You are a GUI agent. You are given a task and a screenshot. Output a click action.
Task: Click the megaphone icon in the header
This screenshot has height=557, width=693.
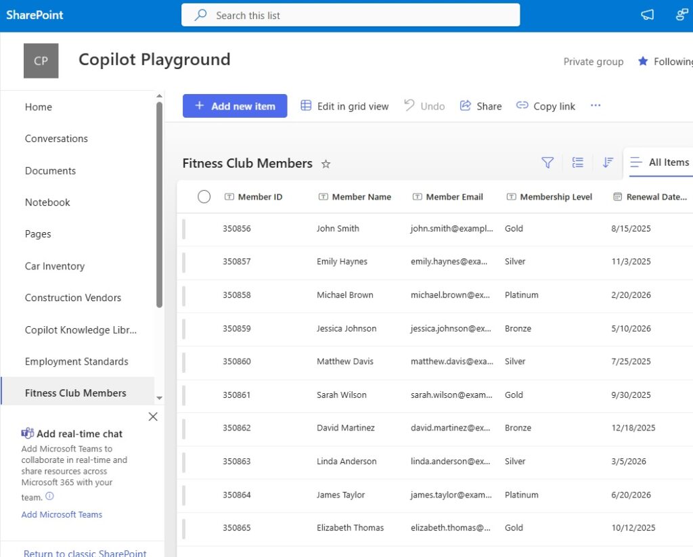point(647,15)
